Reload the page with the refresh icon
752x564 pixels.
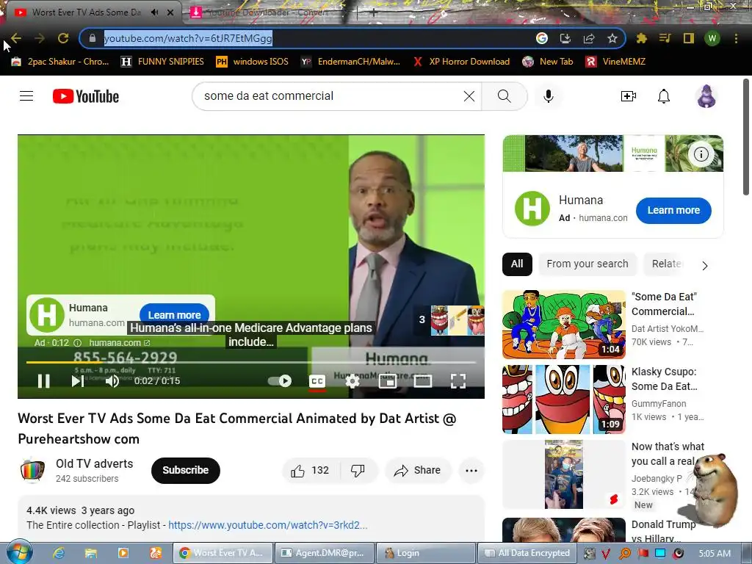coord(63,38)
